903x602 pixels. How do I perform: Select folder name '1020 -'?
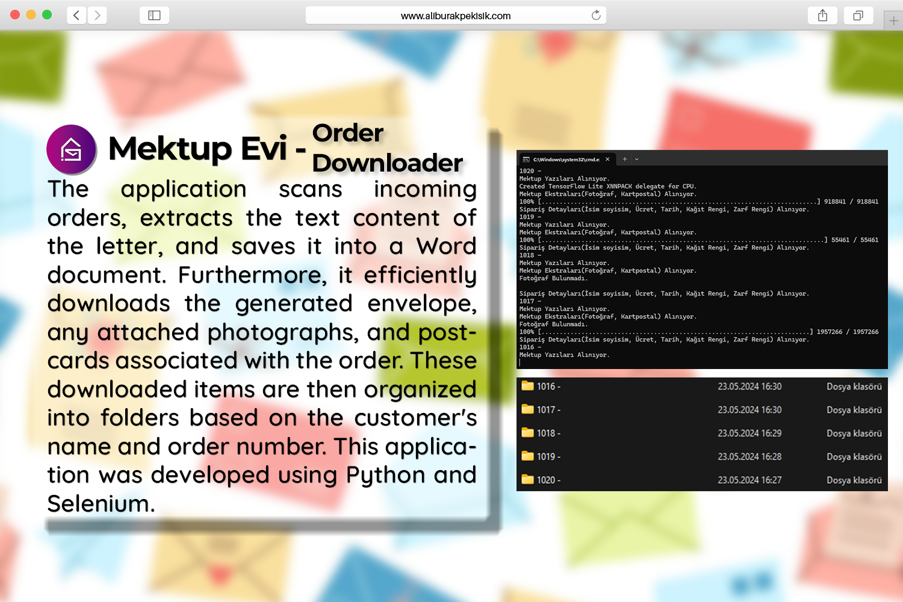pyautogui.click(x=548, y=480)
